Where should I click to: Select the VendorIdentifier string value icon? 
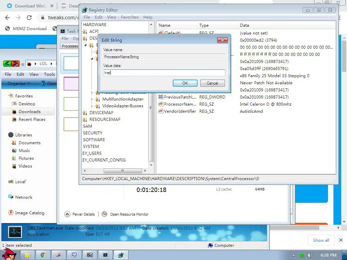161,111
